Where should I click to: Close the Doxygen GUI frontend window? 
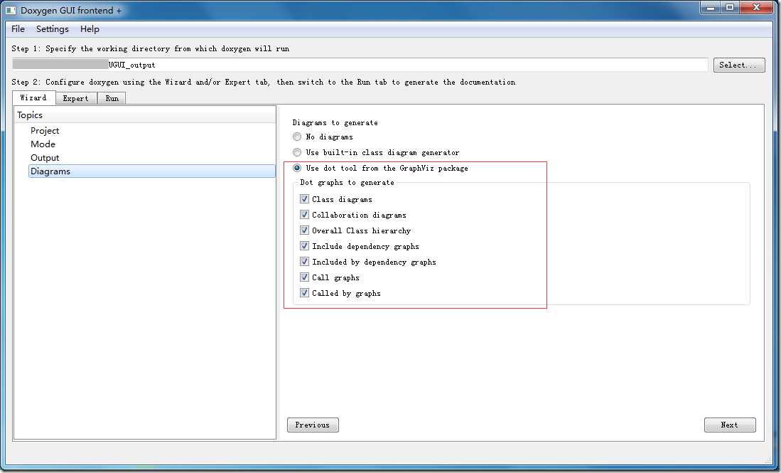coord(756,8)
